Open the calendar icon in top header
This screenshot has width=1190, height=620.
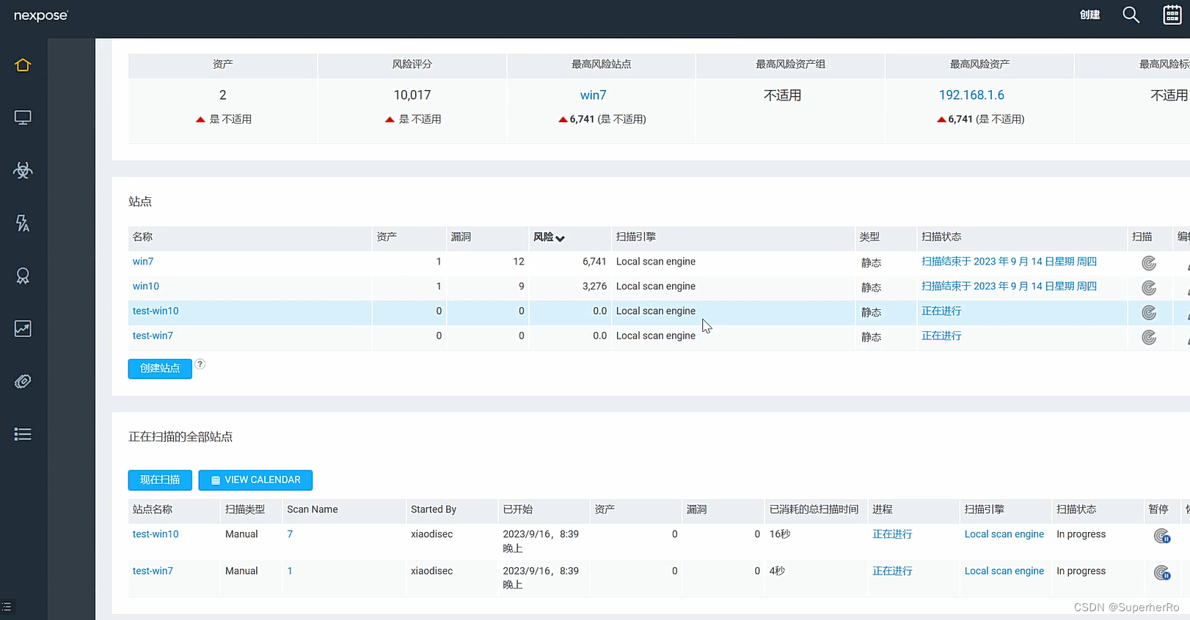coord(1172,15)
